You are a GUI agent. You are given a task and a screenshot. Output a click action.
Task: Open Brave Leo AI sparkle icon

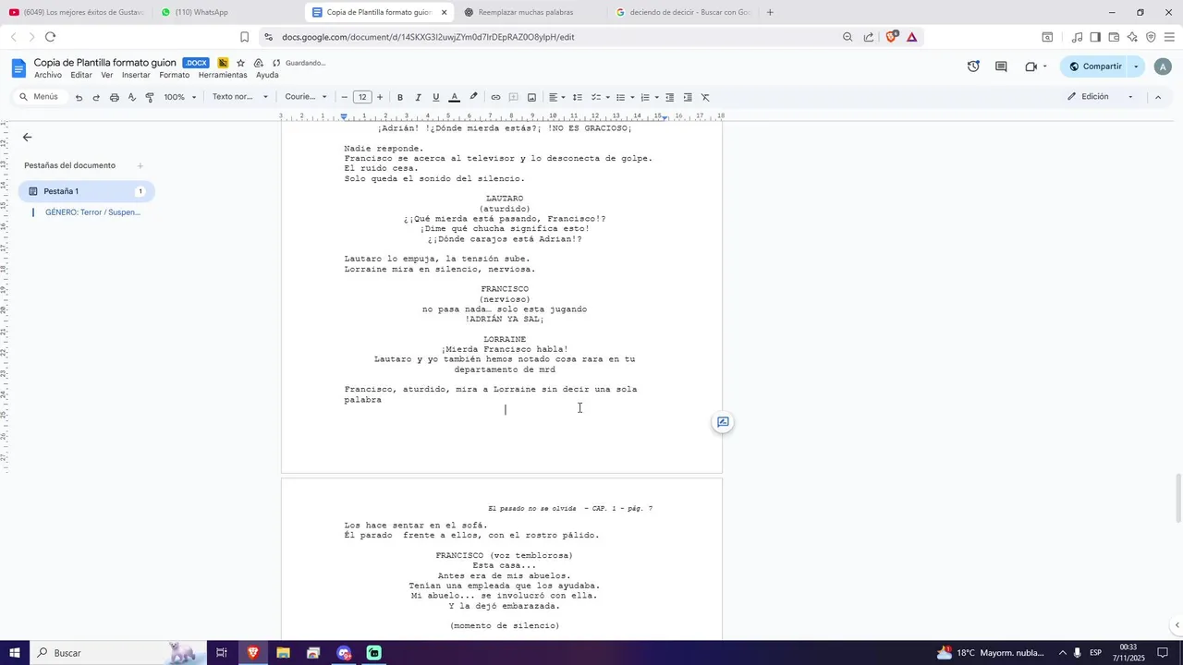(x=1132, y=37)
